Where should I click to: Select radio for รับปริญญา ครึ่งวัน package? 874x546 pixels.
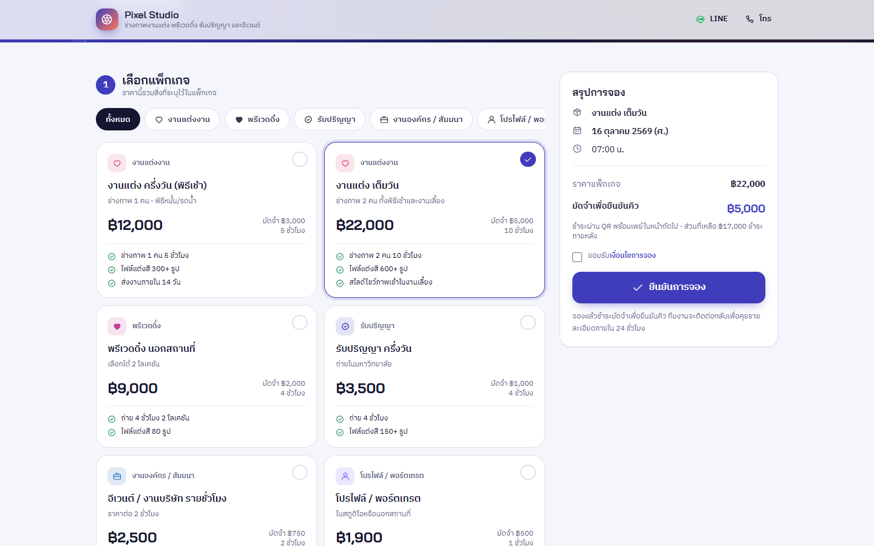click(528, 323)
